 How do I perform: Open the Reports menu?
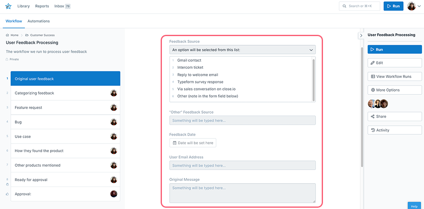(42, 6)
